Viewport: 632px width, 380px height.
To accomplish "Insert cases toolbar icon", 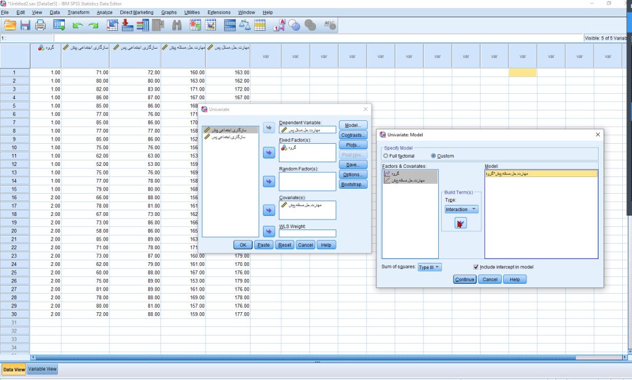I will tap(195, 25).
